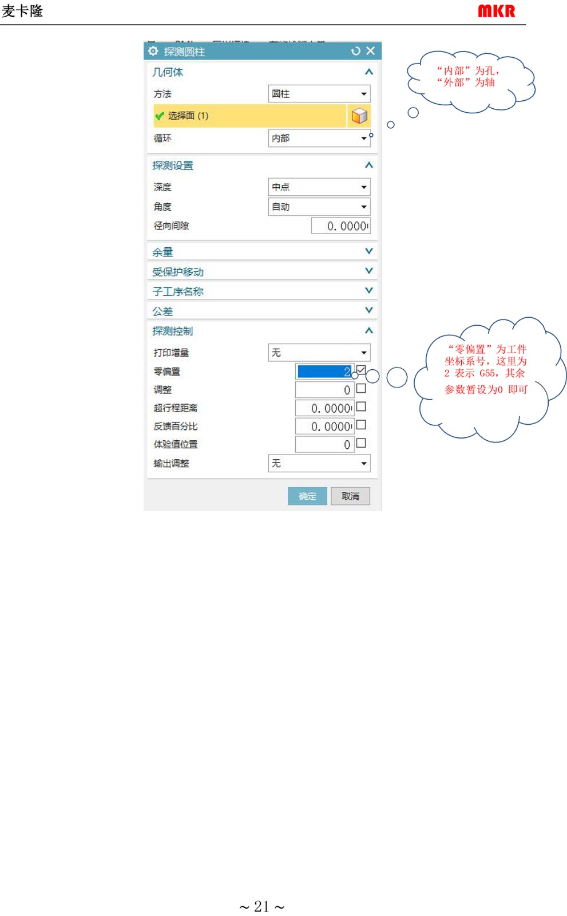567x916 pixels.
Task: Click the 径向间隙 input field
Action: (340, 226)
